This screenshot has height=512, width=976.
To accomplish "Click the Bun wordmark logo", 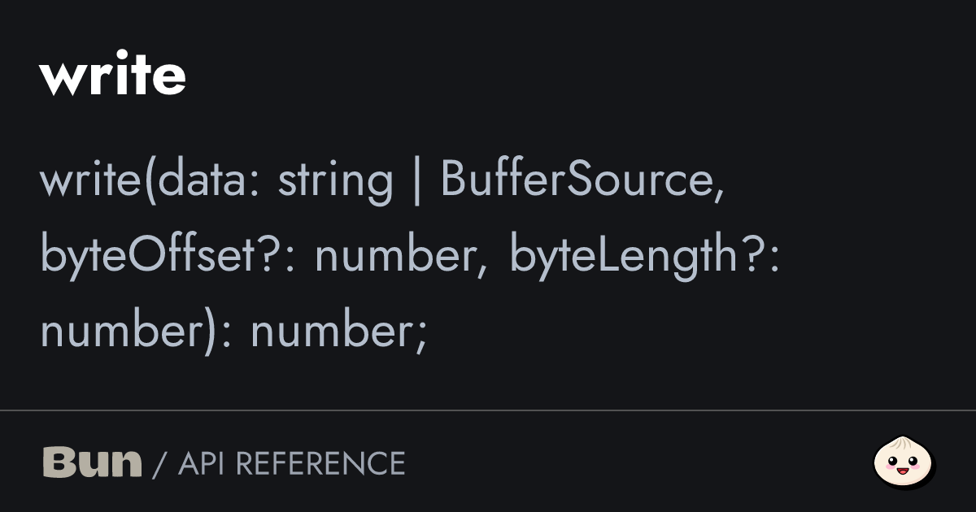I will pyautogui.click(x=92, y=462).
